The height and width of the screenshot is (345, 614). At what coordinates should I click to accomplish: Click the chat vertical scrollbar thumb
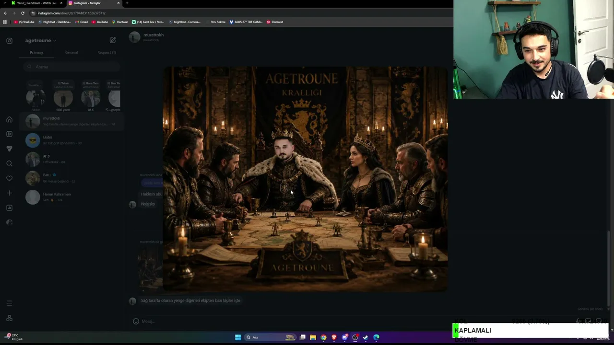(x=609, y=268)
